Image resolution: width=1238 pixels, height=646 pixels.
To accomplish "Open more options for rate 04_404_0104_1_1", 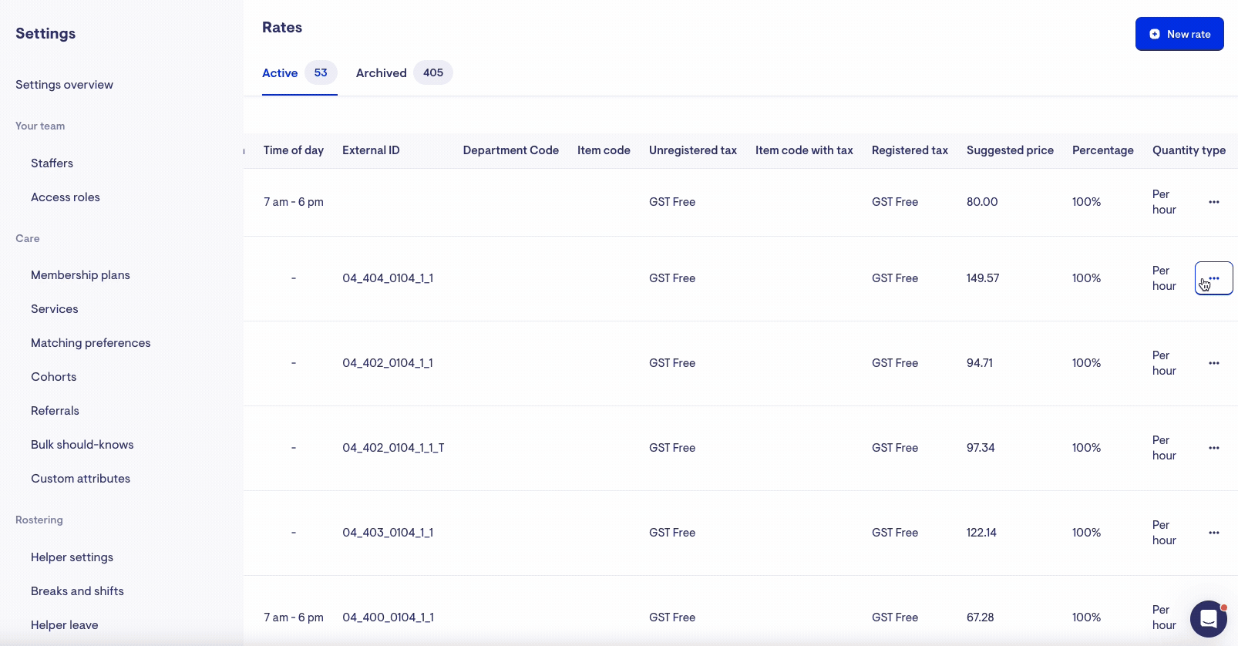I will click(1213, 278).
